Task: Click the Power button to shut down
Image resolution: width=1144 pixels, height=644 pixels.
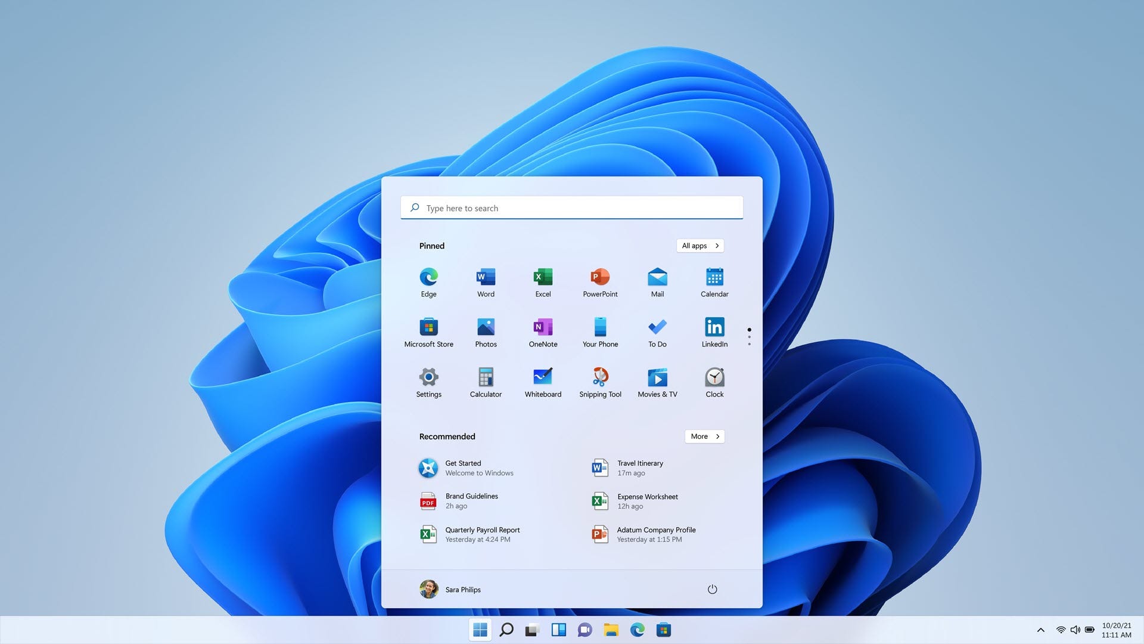Action: [x=711, y=589]
